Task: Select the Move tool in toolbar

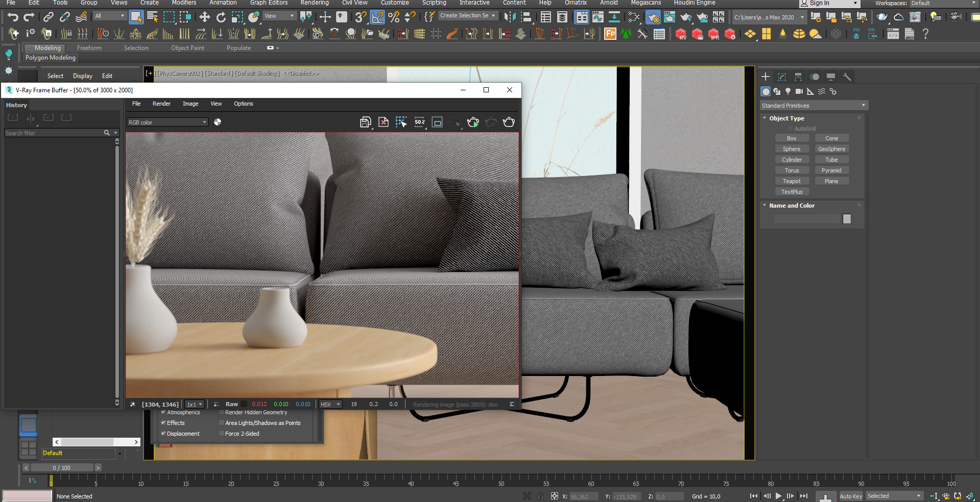Action: point(204,17)
